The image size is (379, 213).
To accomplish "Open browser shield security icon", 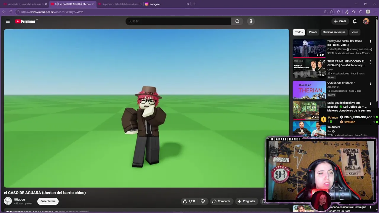I will (x=361, y=12).
